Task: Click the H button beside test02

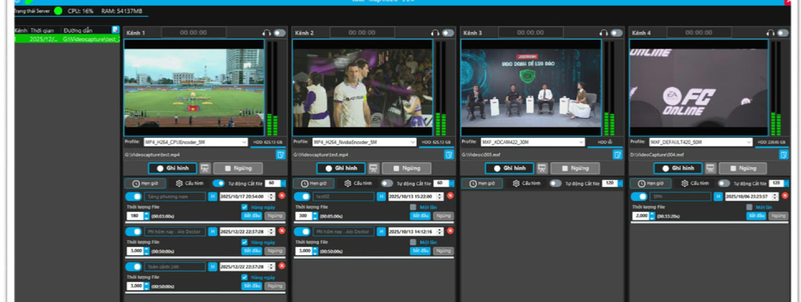Action: pyautogui.click(x=382, y=197)
